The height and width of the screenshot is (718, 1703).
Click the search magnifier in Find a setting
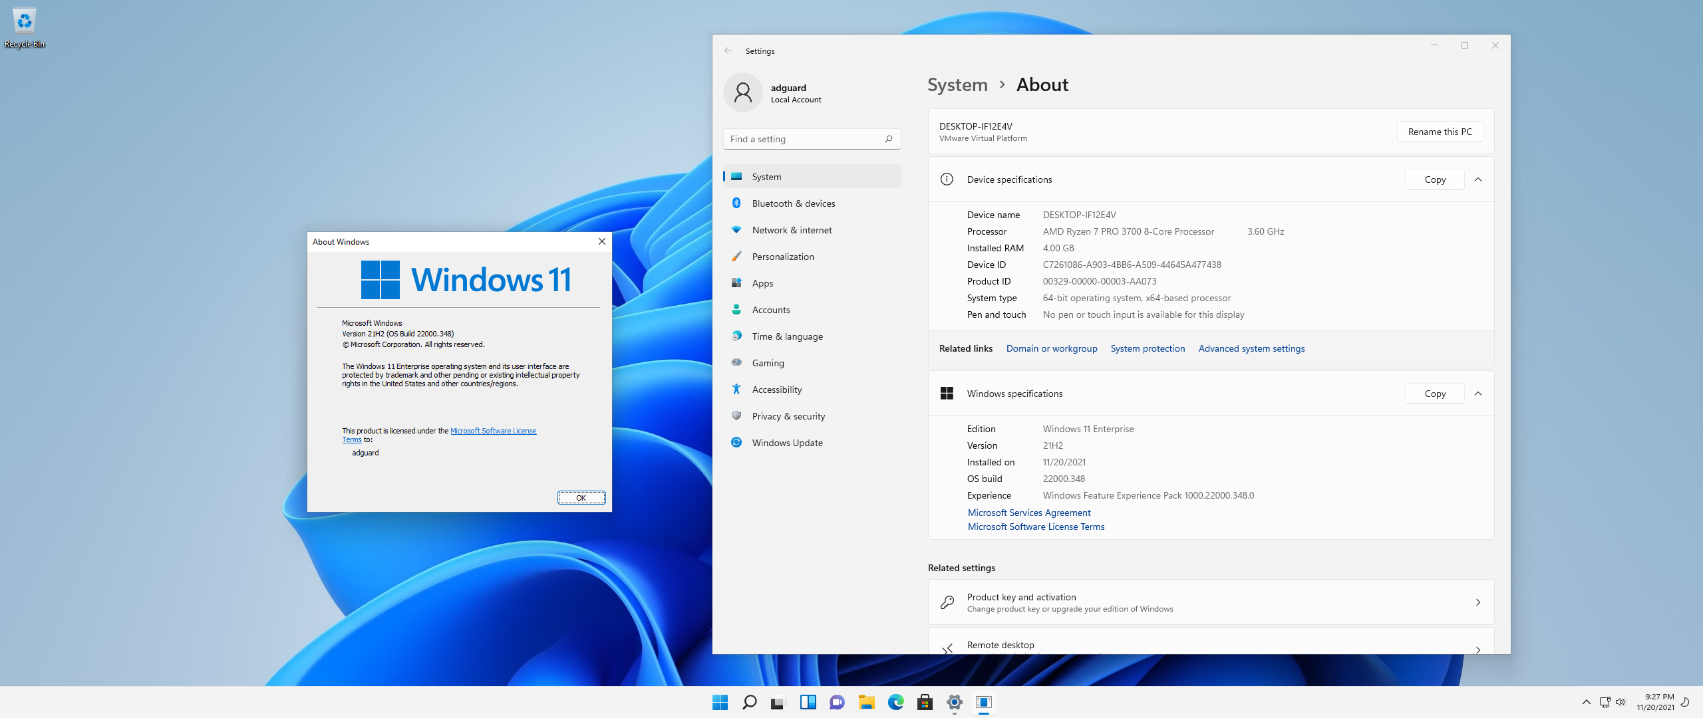coord(888,139)
